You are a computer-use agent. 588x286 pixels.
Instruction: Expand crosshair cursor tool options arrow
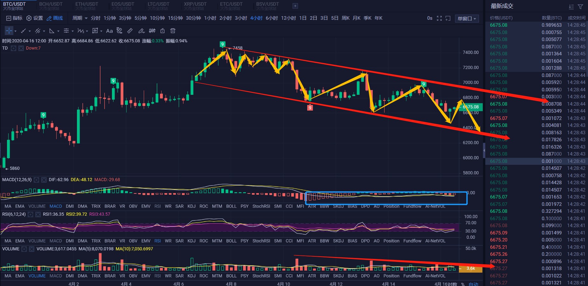click(15, 31)
